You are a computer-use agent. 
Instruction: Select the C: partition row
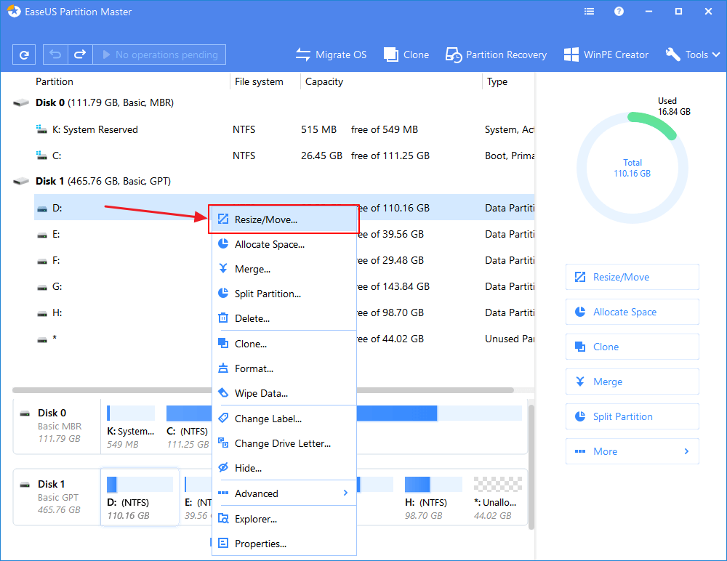point(284,156)
